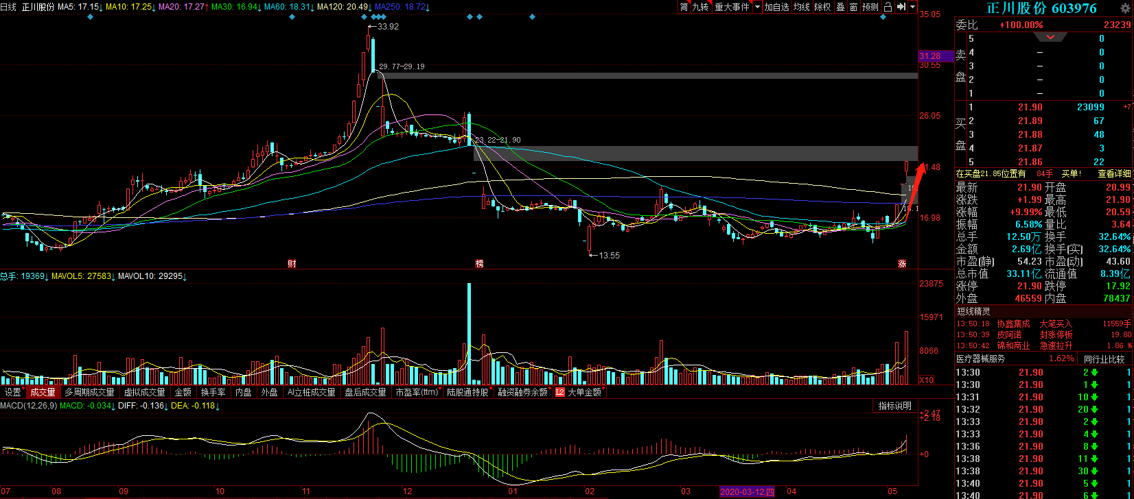
Task: Expand the order book chevron below 委比
Action: (x=1051, y=38)
